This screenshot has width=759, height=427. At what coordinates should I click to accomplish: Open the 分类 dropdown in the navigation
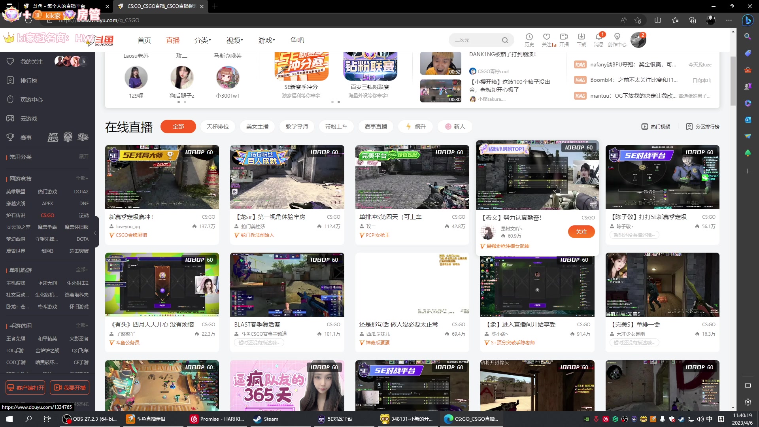pos(203,40)
